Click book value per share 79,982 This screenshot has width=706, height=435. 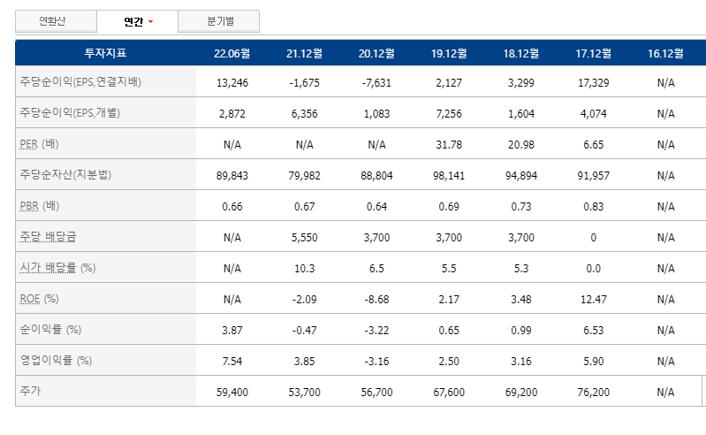point(304,176)
